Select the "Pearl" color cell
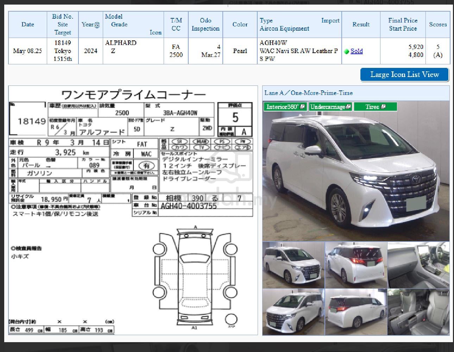 pyautogui.click(x=240, y=51)
